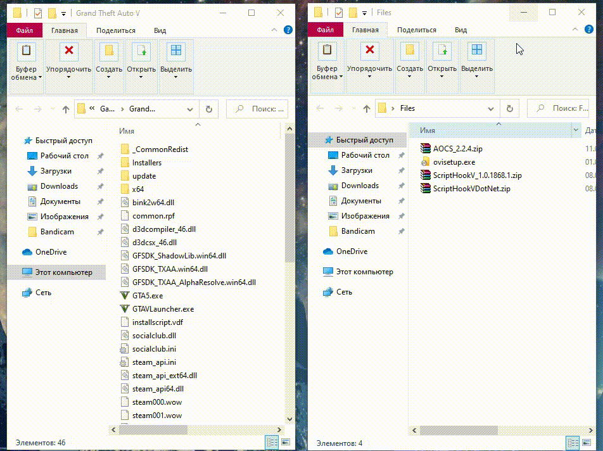Select the ovisetup.exe installer file
This screenshot has height=451, width=603.
[x=454, y=162]
